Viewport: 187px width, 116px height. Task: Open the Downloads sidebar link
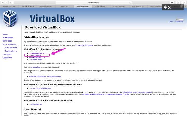(x=7, y=41)
